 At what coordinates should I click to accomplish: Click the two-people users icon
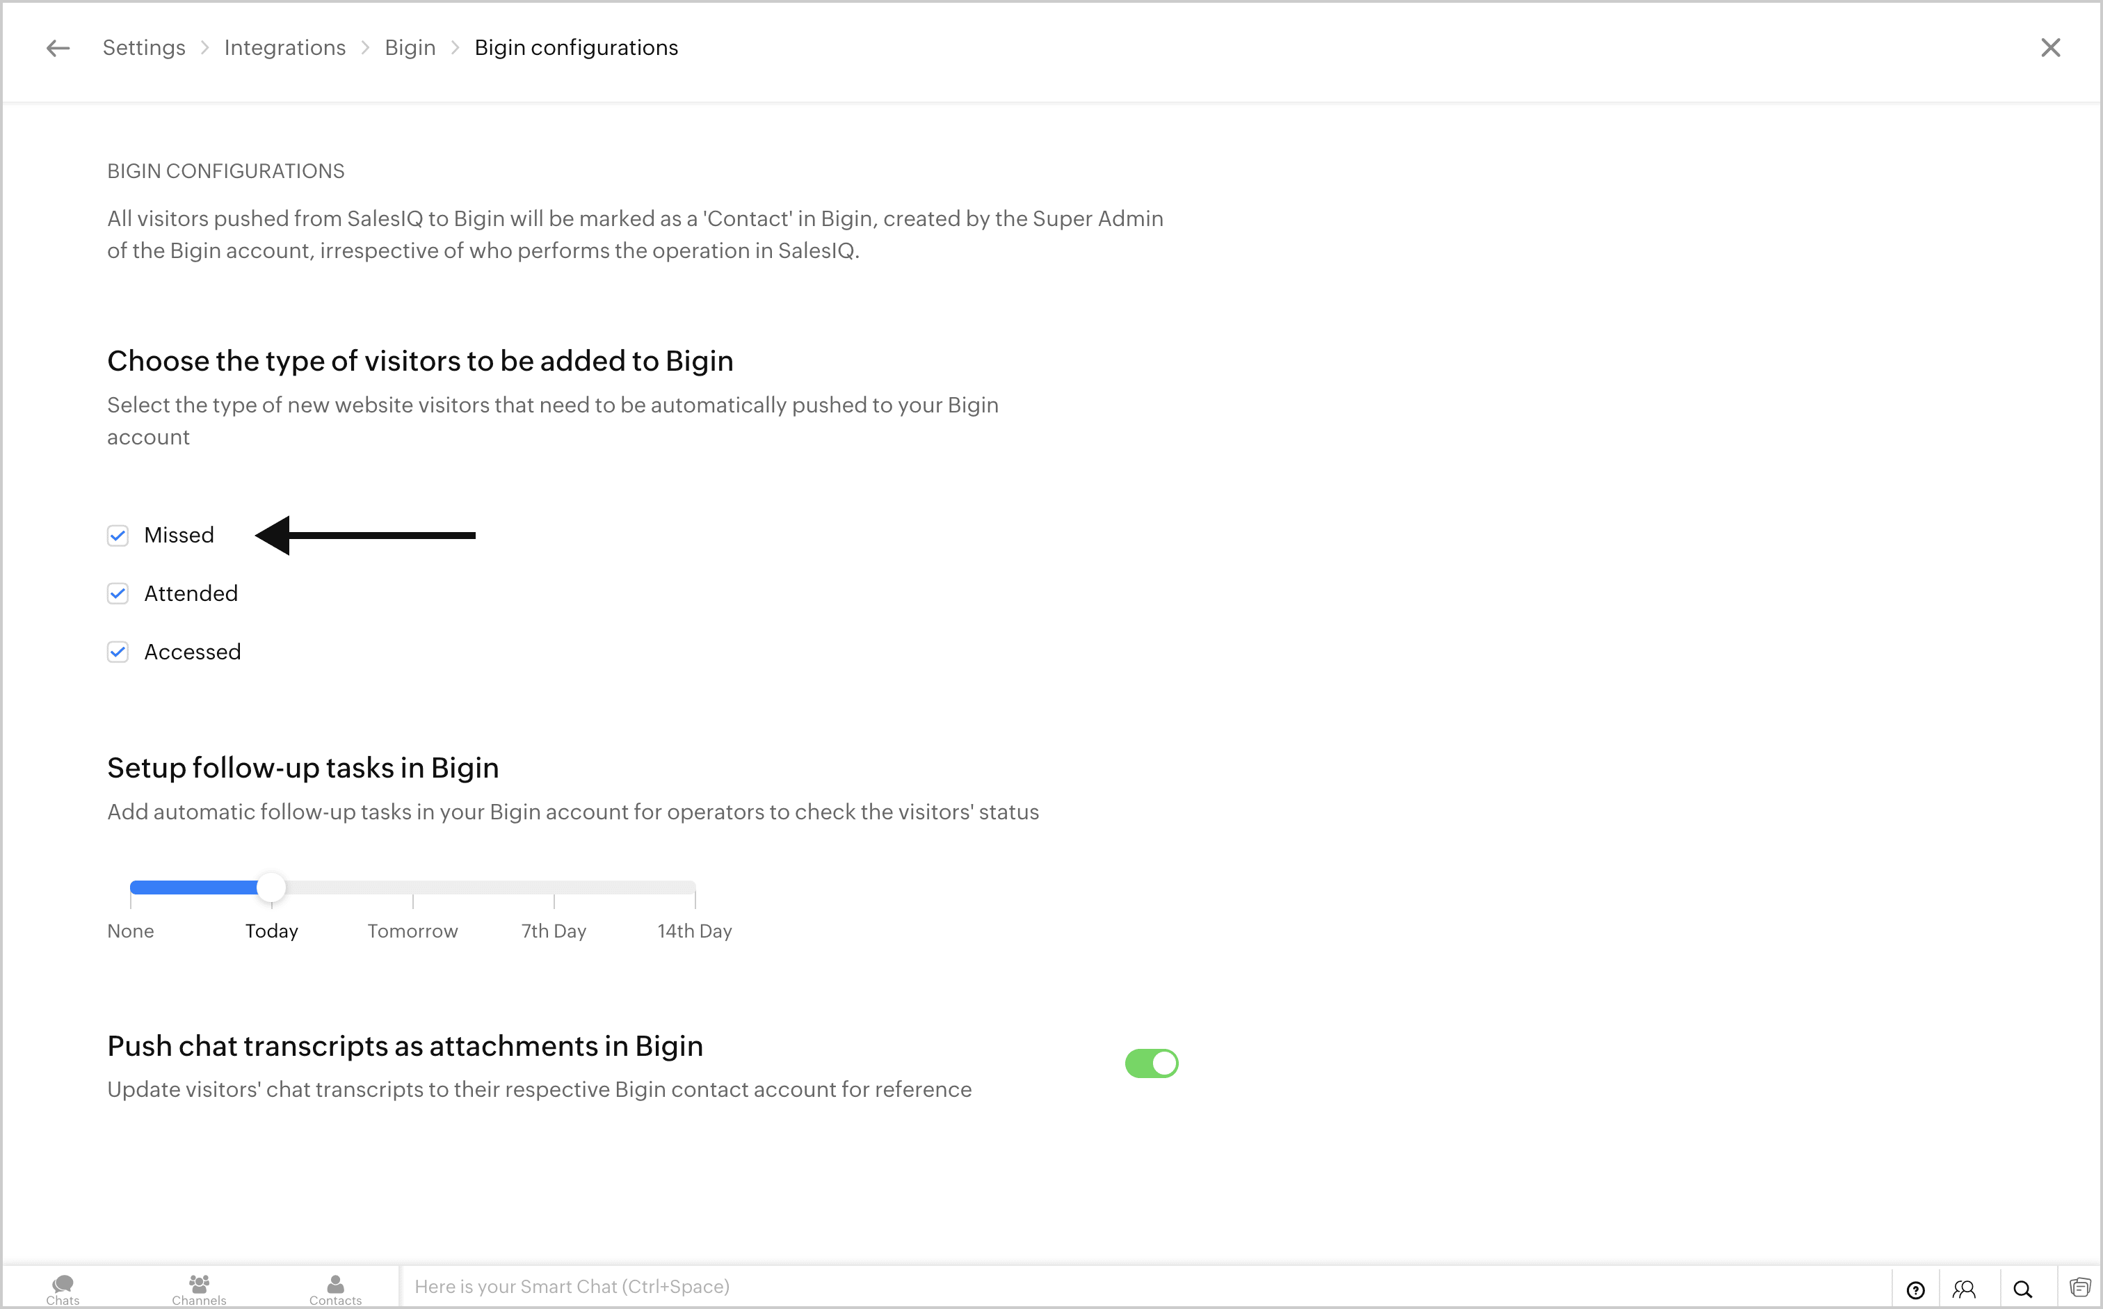1965,1290
